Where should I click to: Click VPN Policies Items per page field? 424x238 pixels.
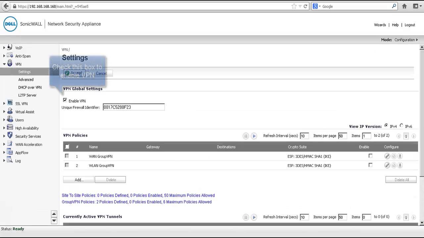[x=343, y=136]
